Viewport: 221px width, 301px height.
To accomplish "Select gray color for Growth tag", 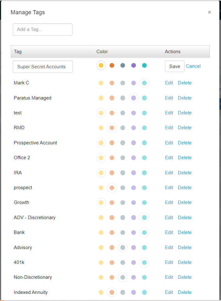I will (123, 202).
